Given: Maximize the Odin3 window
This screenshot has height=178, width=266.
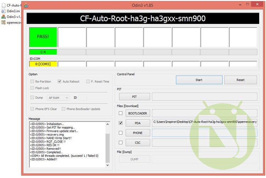Looking at the screenshot, I should (248, 4).
